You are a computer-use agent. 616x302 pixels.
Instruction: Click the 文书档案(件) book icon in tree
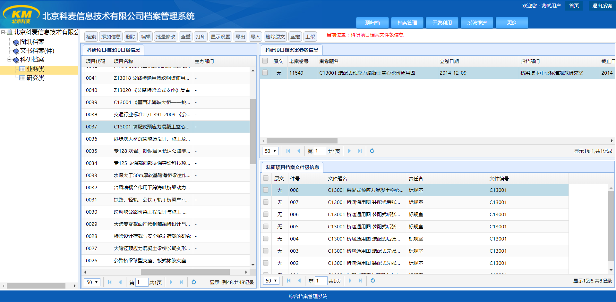tap(16, 51)
